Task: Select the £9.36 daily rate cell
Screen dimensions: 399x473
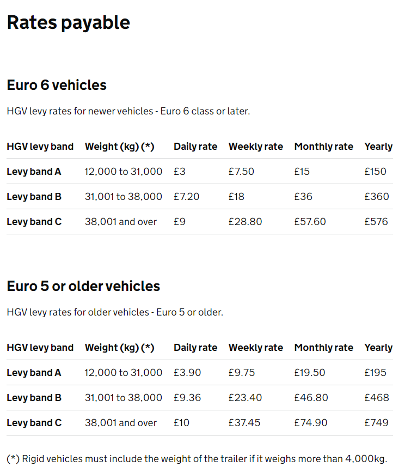Action: click(x=187, y=398)
